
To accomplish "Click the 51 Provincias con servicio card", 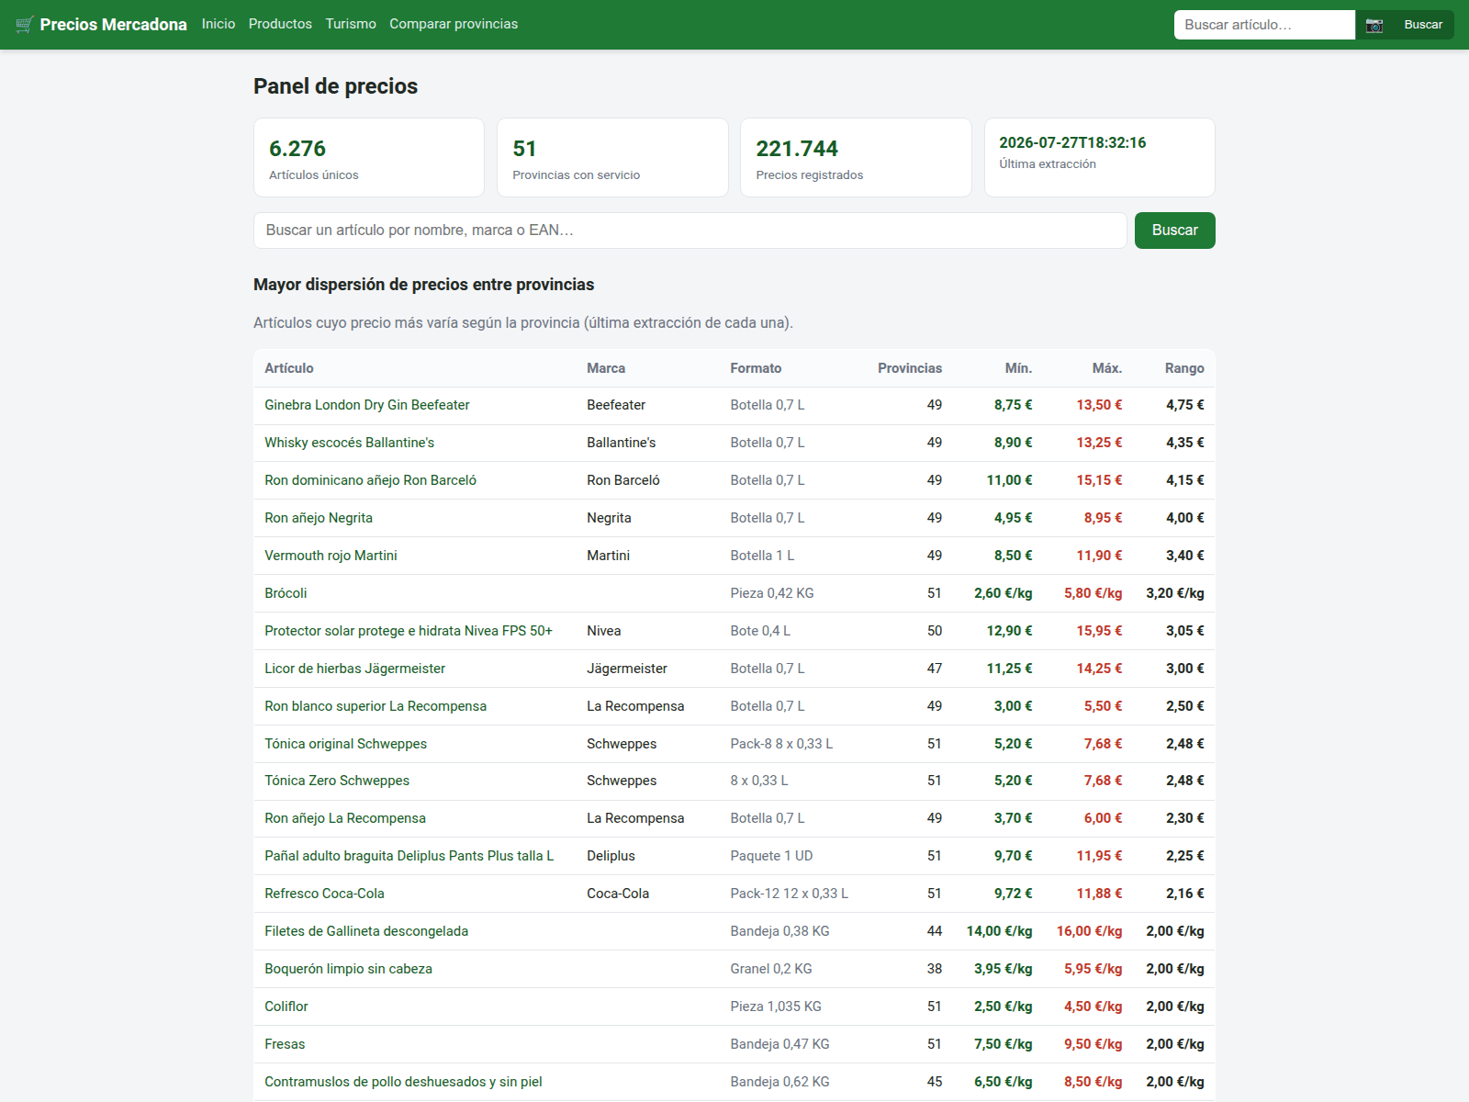I will [x=612, y=157].
